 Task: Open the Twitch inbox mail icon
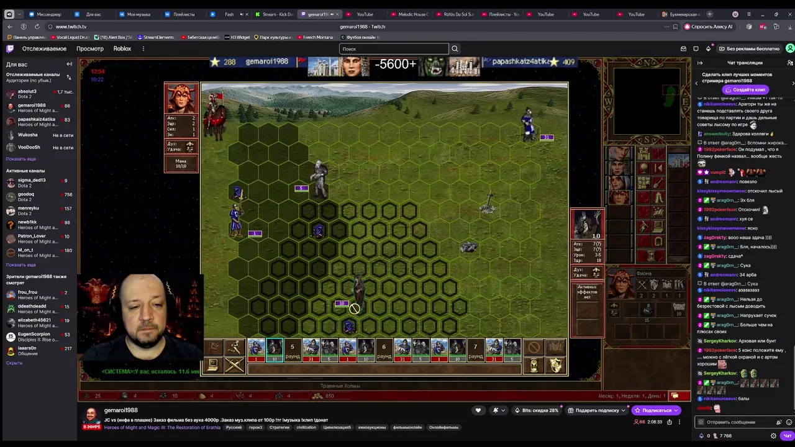683,48
